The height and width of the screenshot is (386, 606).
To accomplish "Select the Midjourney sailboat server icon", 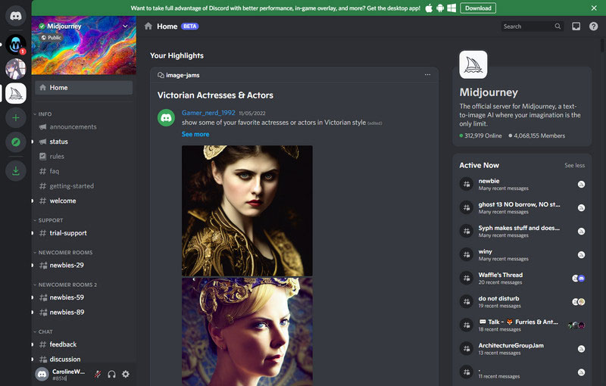I will 16,93.
